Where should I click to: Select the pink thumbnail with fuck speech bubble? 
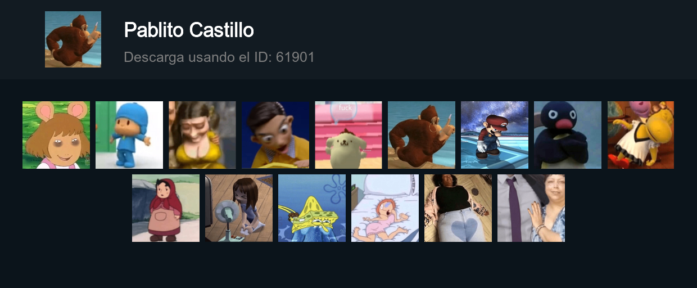(348, 135)
